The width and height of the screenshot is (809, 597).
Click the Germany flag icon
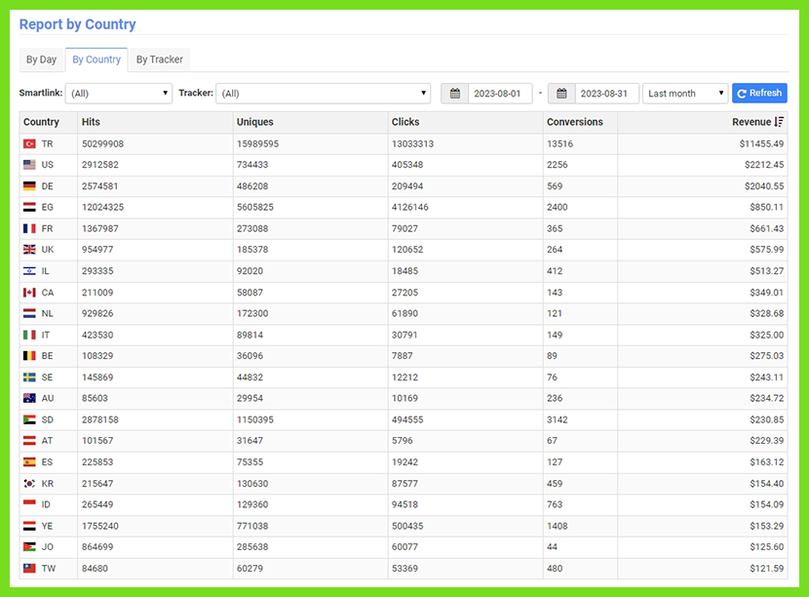tap(29, 186)
